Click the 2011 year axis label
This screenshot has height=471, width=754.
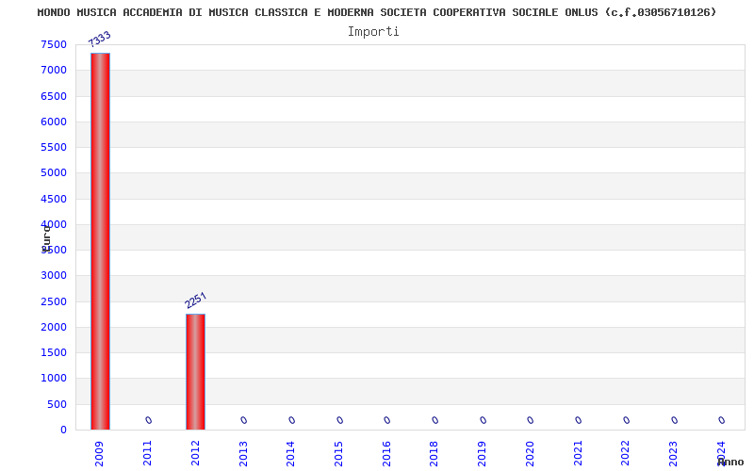click(x=147, y=454)
